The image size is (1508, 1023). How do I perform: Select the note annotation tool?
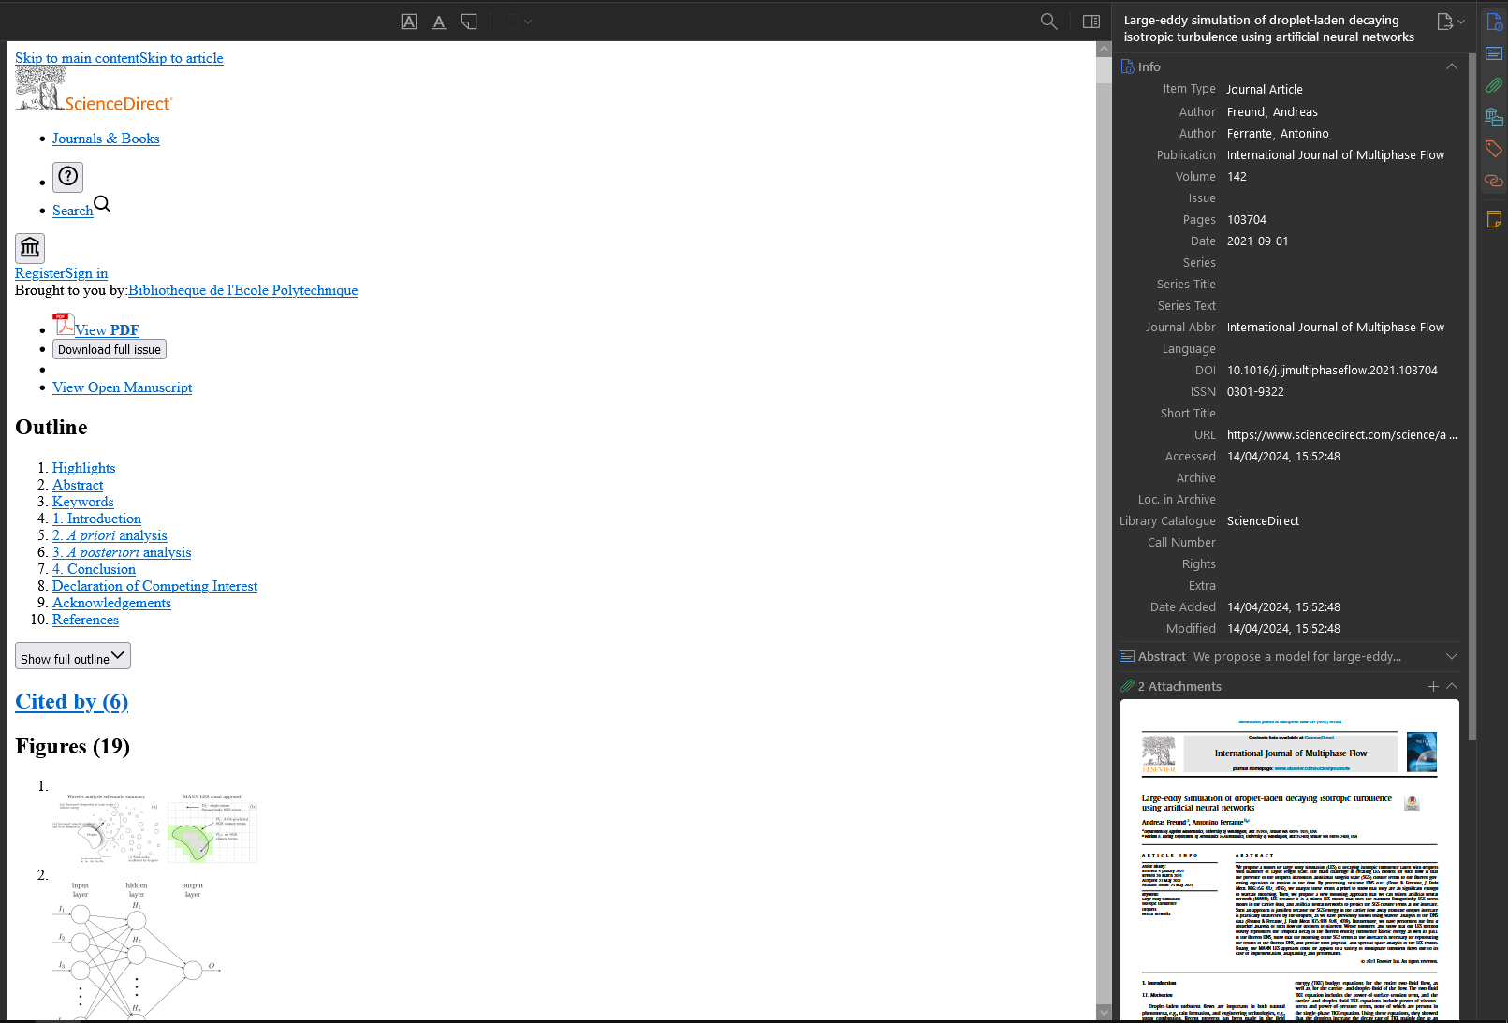pos(469,22)
